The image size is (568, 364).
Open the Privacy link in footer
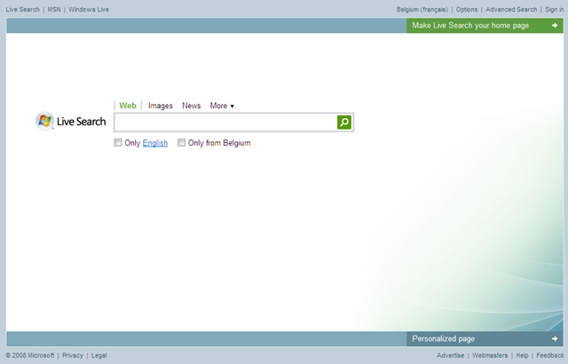[x=73, y=355]
